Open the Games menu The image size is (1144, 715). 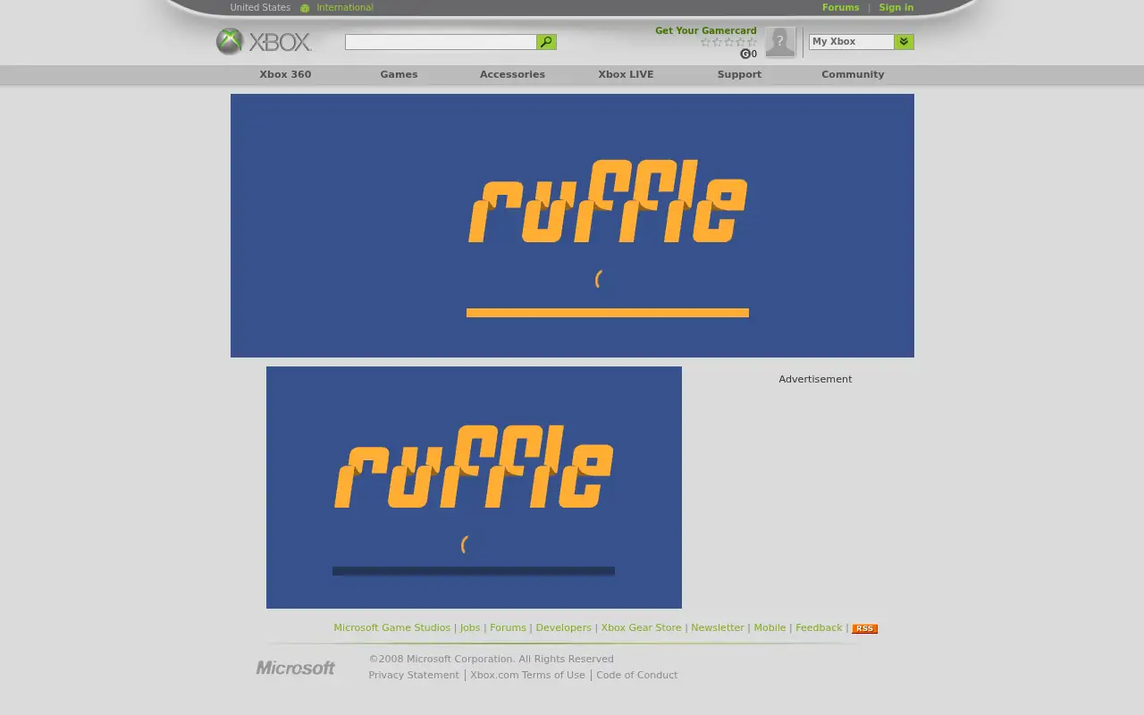pyautogui.click(x=399, y=75)
